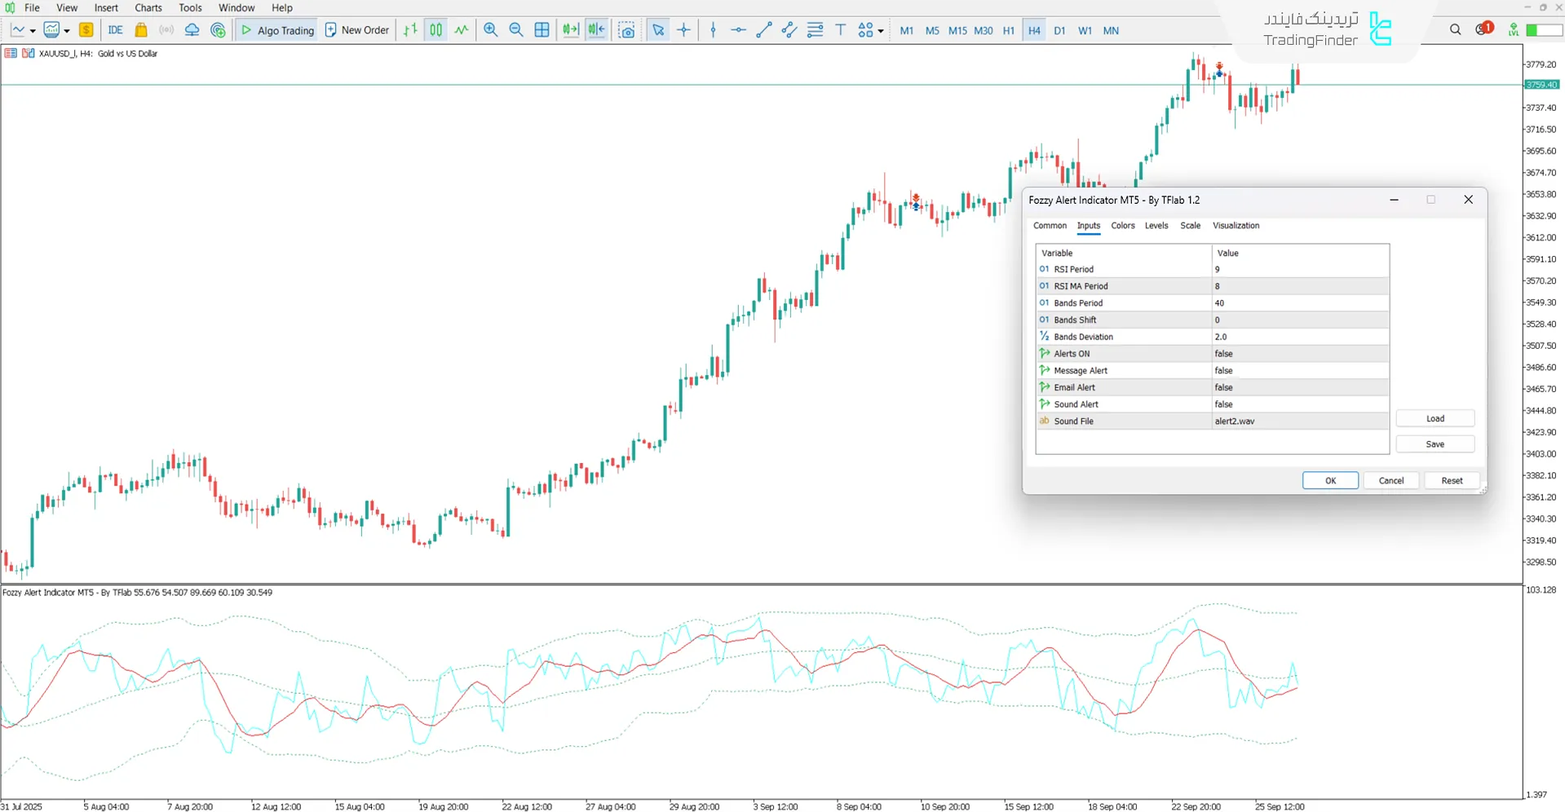Pick the text label tool

pos(841,30)
